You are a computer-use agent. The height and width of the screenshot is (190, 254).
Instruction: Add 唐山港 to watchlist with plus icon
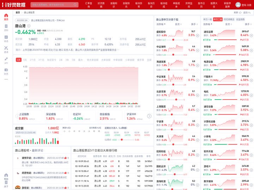29,26
